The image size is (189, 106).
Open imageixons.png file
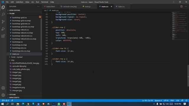coord(18,87)
